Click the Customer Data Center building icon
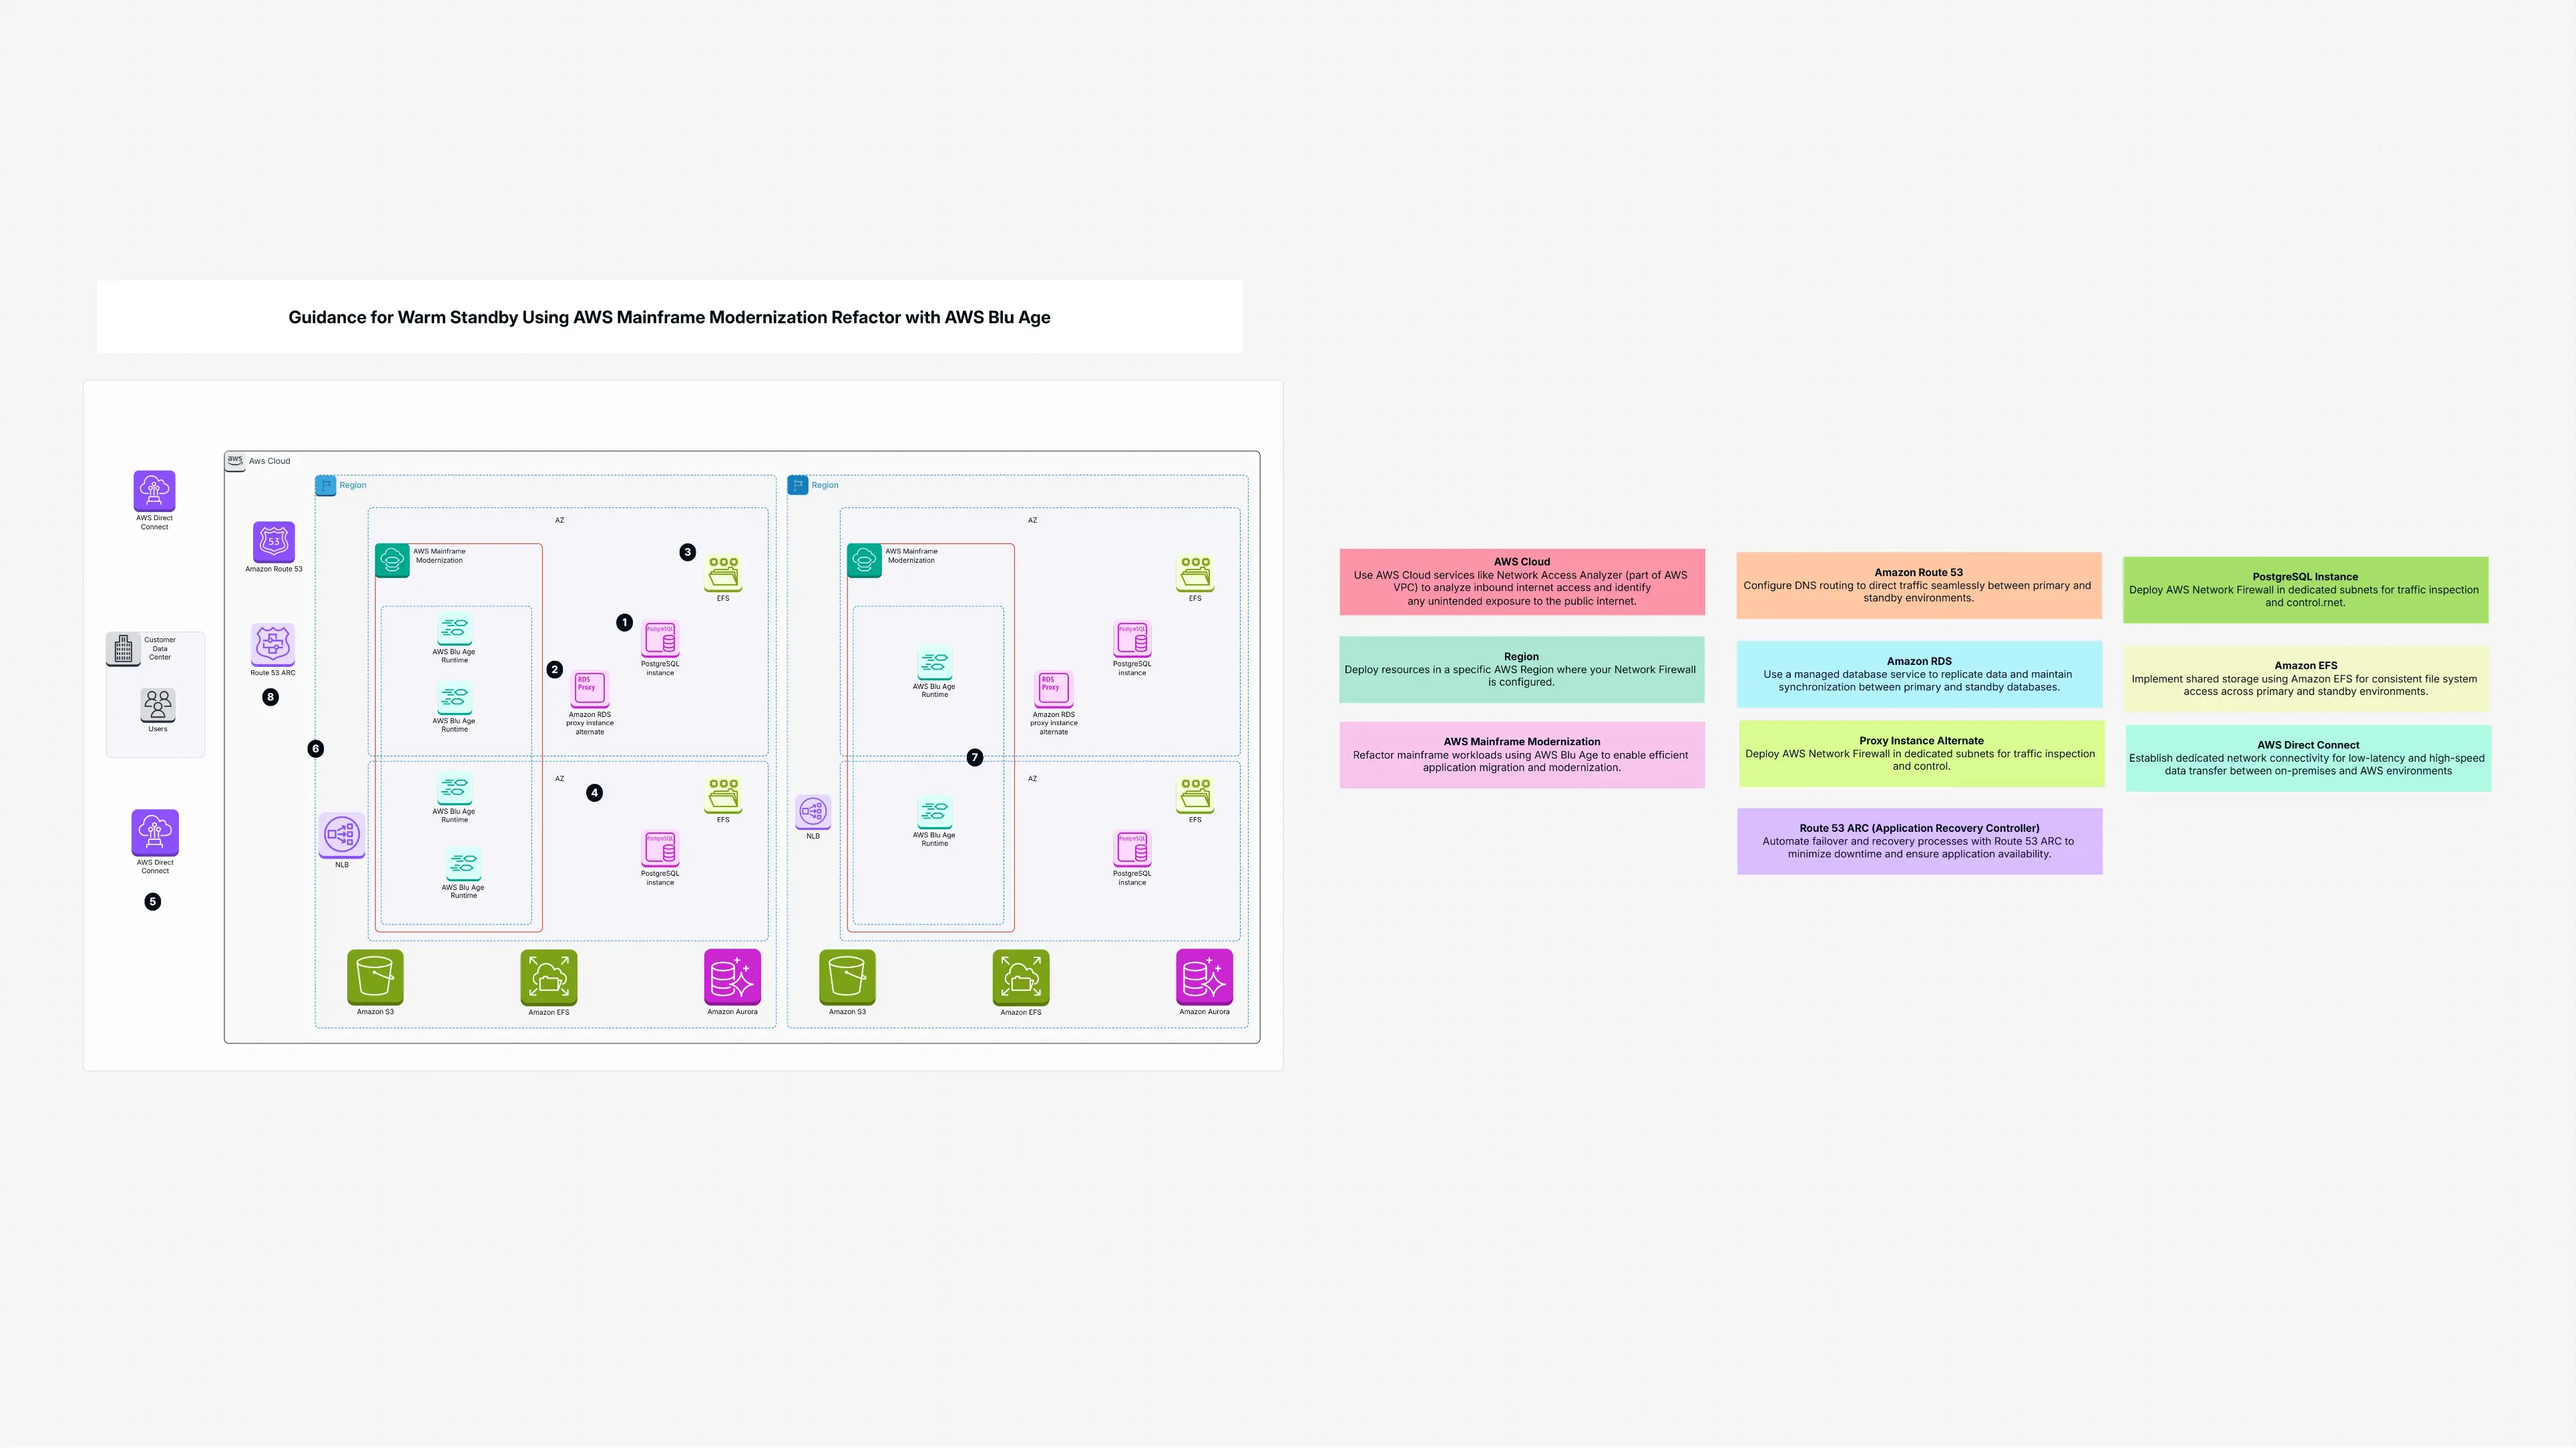Viewport: 2576px width, 1448px height. 123,648
